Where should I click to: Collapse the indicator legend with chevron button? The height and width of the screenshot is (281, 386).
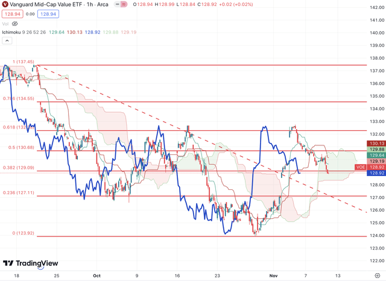(x=7, y=40)
